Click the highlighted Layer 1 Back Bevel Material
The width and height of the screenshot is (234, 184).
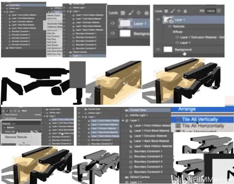[x=105, y=132]
